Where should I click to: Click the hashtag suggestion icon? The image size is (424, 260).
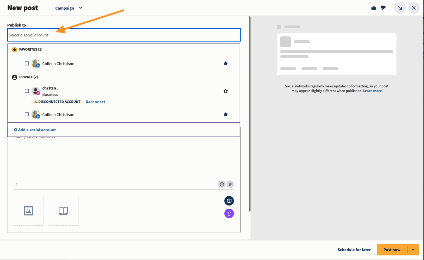230,184
